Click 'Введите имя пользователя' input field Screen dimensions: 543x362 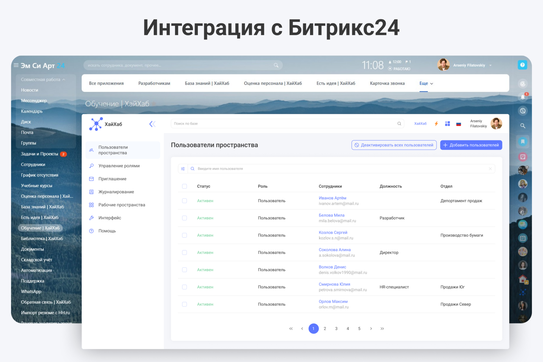[x=341, y=169]
